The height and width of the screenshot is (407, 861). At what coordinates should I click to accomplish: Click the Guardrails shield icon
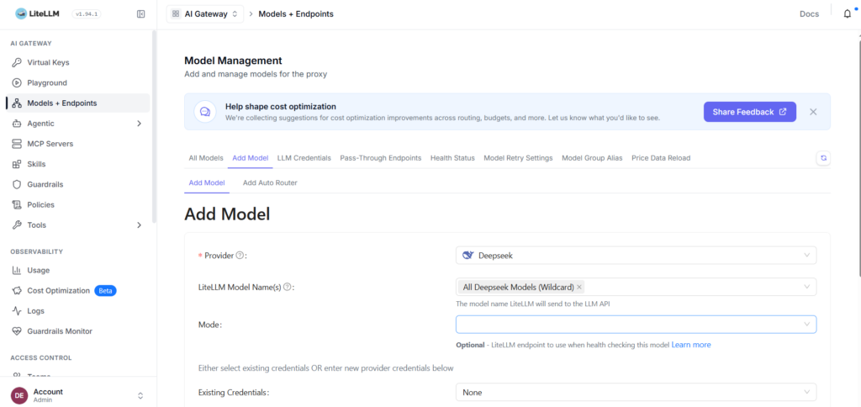17,184
